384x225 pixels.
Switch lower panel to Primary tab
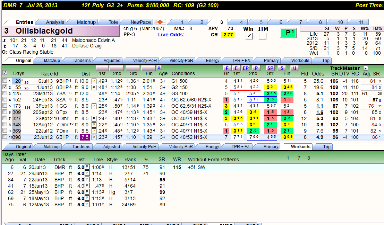[x=271, y=147]
